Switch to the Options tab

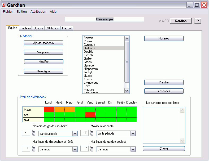tap(38, 28)
